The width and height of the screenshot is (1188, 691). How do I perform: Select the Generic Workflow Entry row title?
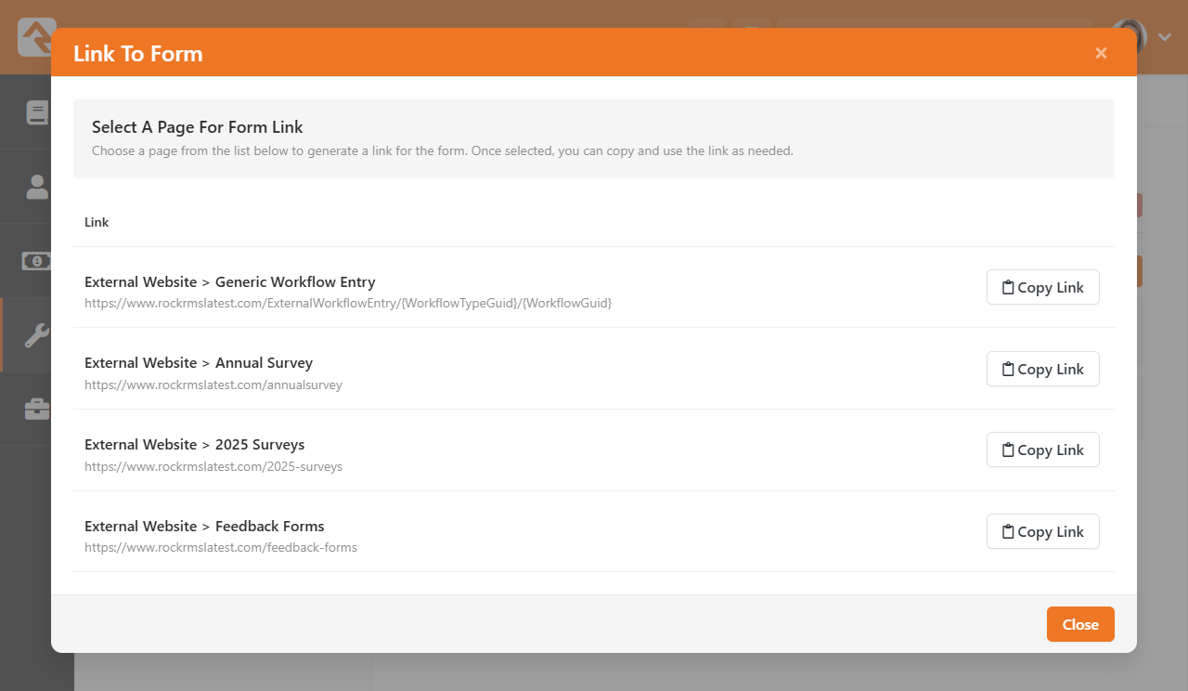(x=229, y=282)
